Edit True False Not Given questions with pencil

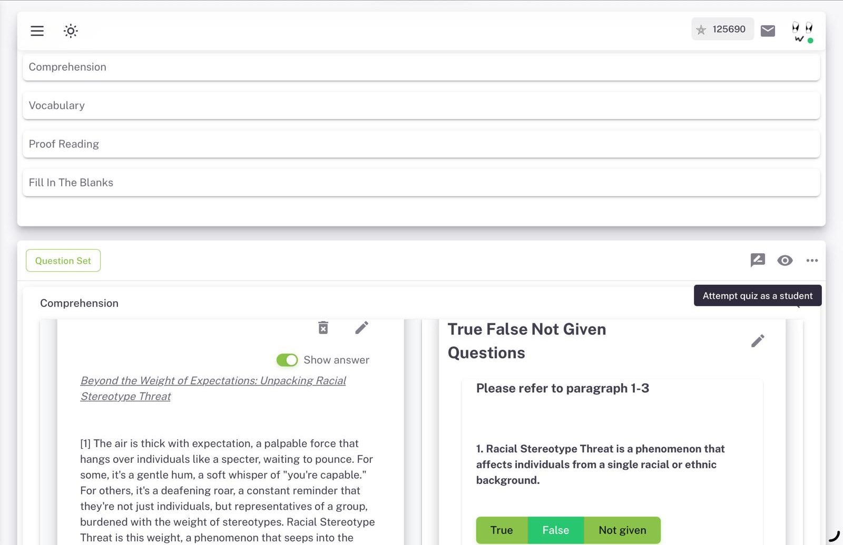click(x=759, y=341)
